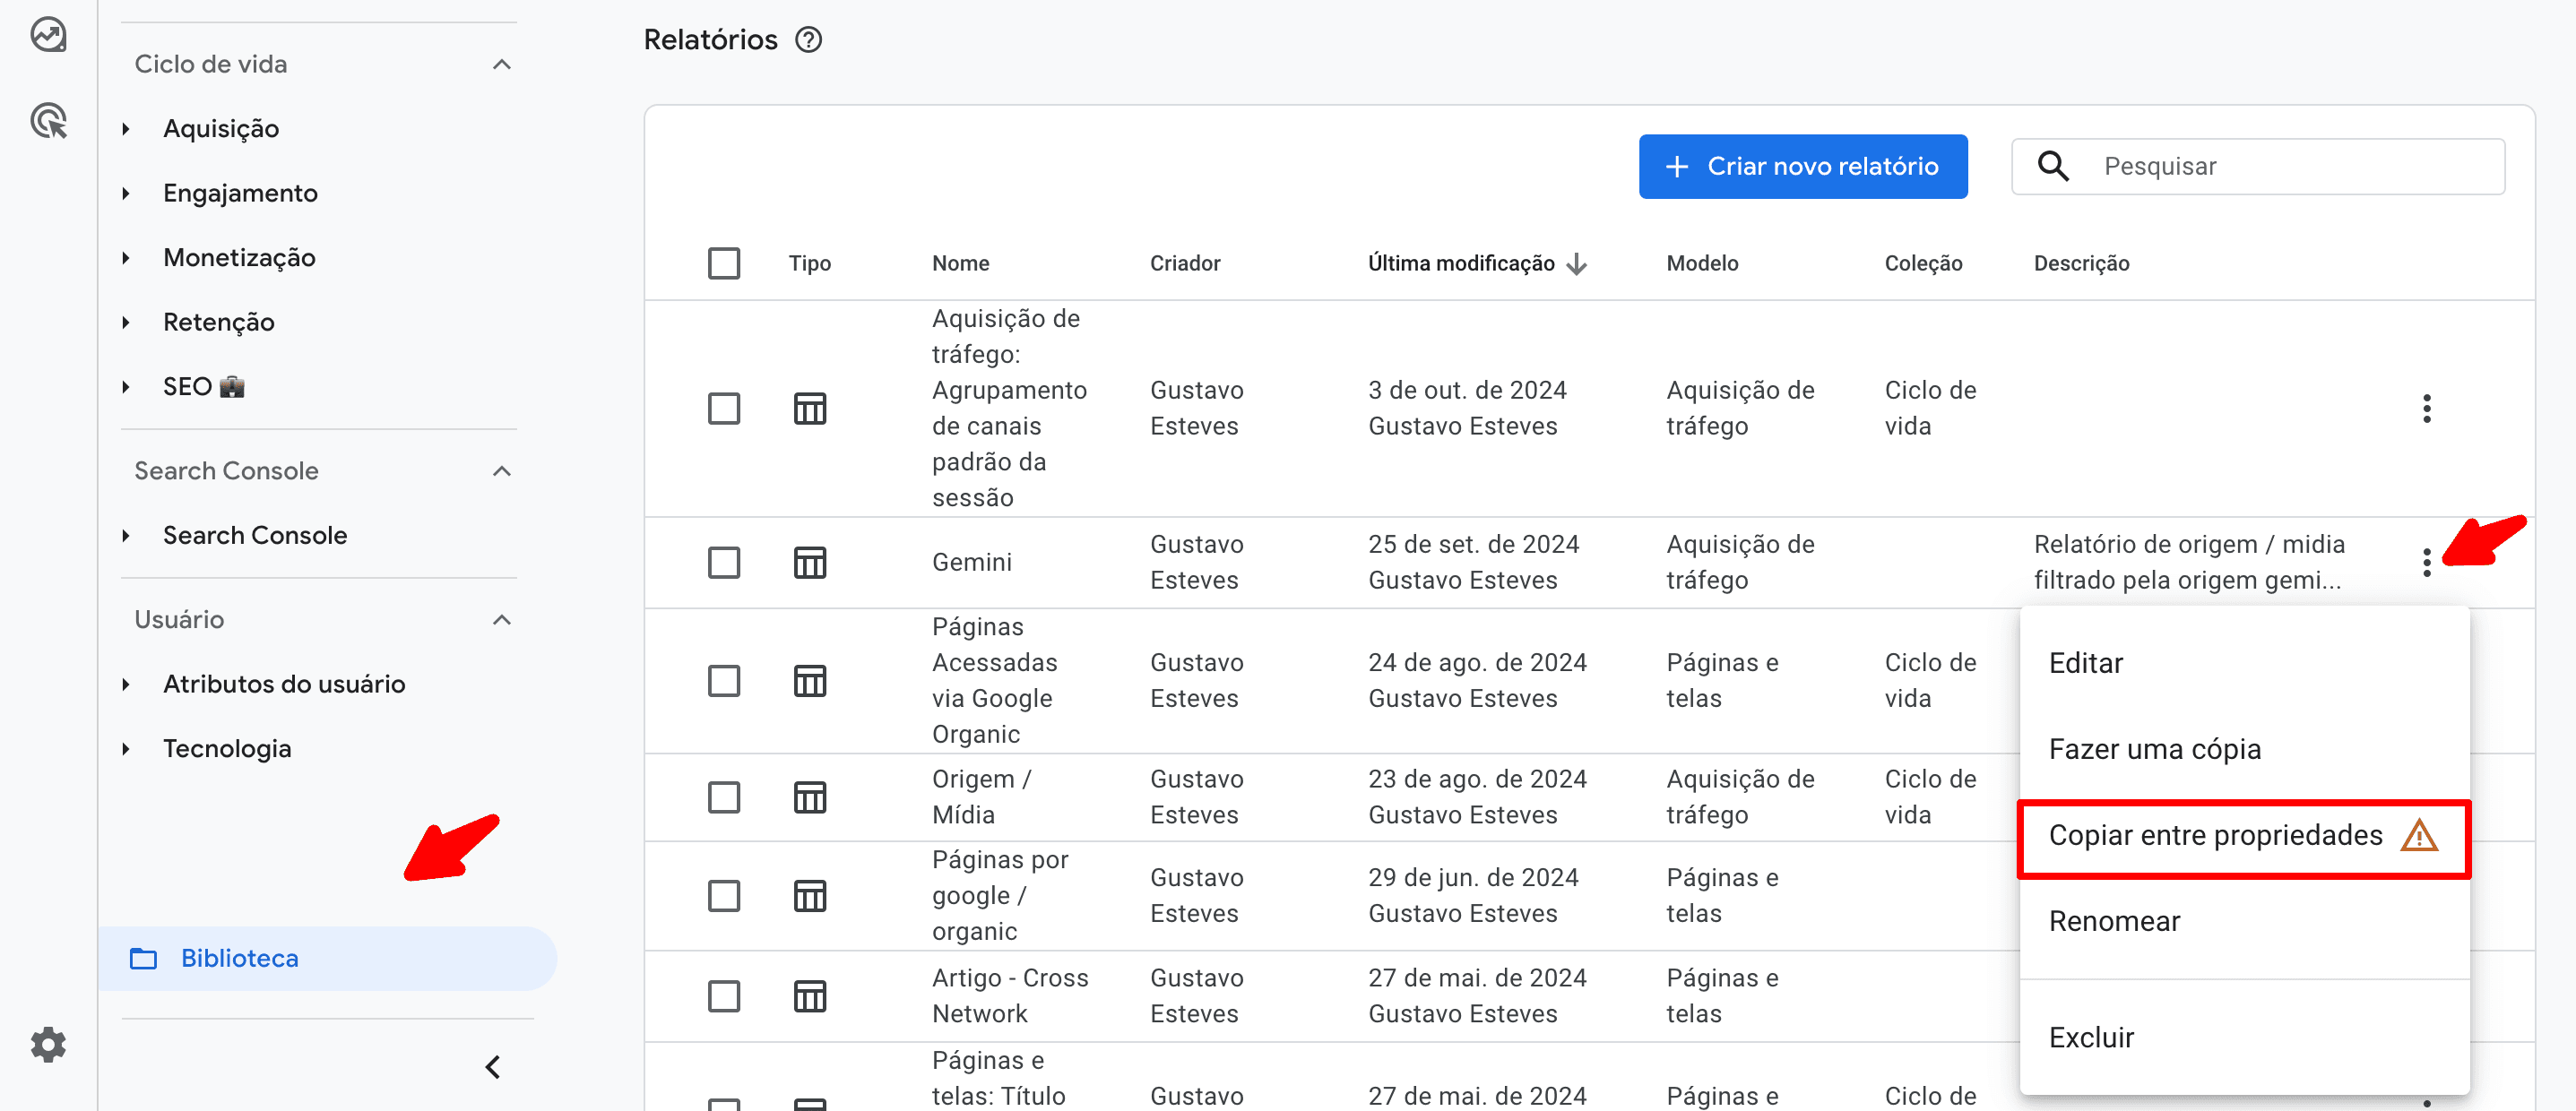Viewport: 2576px width, 1111px height.
Task: Collapse the Ciclo de vida section
Action: (502, 63)
